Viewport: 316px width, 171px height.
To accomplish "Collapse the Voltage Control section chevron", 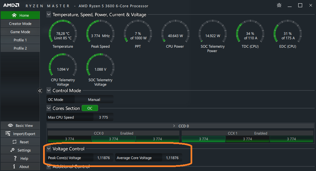I will (49, 149).
